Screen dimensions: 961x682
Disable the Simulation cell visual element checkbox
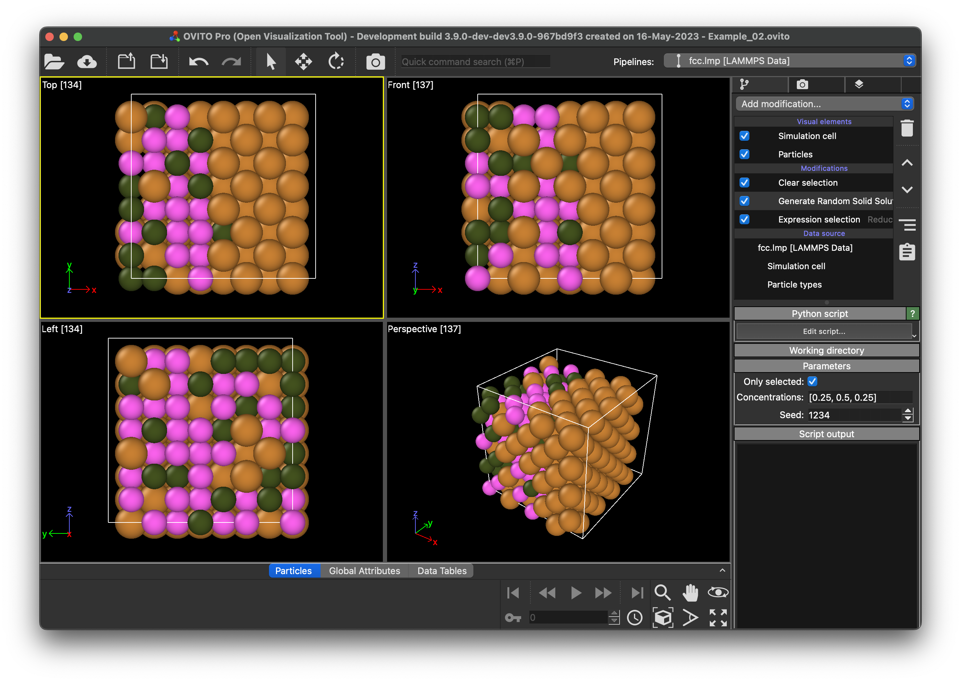pyautogui.click(x=744, y=136)
